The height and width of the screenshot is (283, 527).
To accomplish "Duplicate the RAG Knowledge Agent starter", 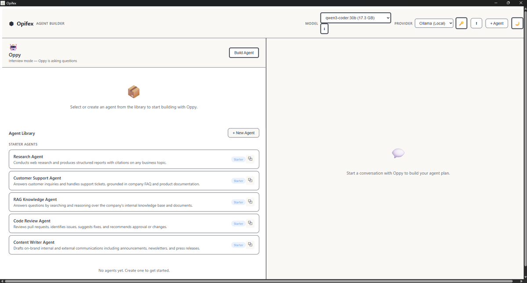I will (250, 202).
